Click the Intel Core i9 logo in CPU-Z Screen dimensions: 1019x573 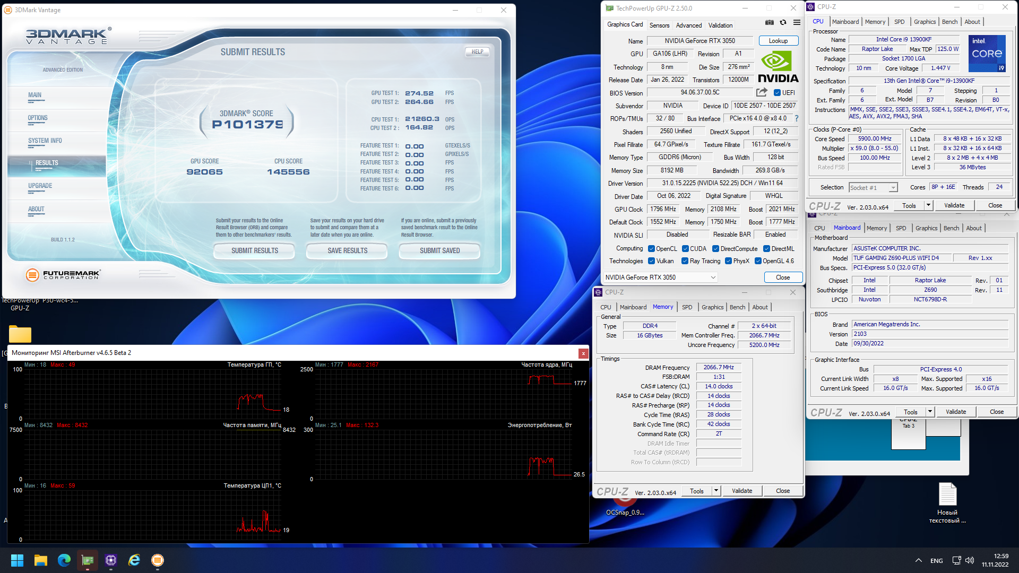click(987, 53)
